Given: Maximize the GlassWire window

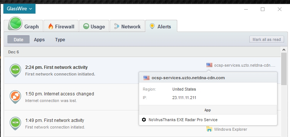Looking at the screenshot, I should click(263, 9).
